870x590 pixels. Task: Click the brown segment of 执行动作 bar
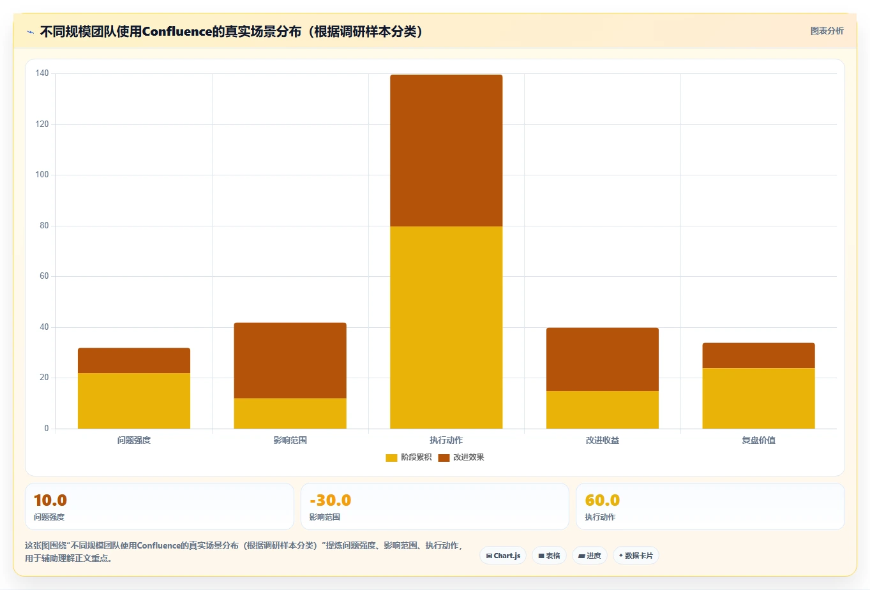pyautogui.click(x=446, y=151)
